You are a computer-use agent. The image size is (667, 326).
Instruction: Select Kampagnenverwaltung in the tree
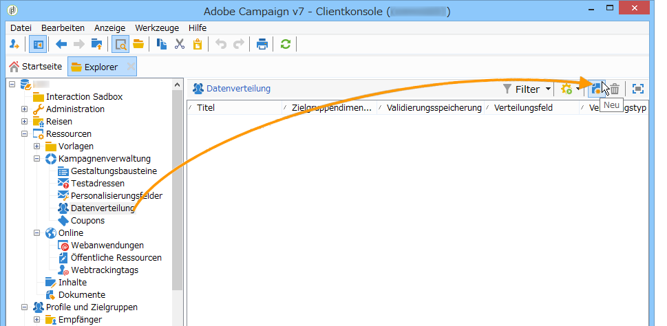point(104,159)
